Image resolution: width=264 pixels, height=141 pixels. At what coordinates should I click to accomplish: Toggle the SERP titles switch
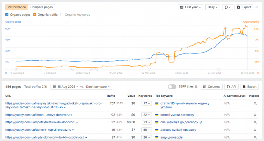coord(172,87)
